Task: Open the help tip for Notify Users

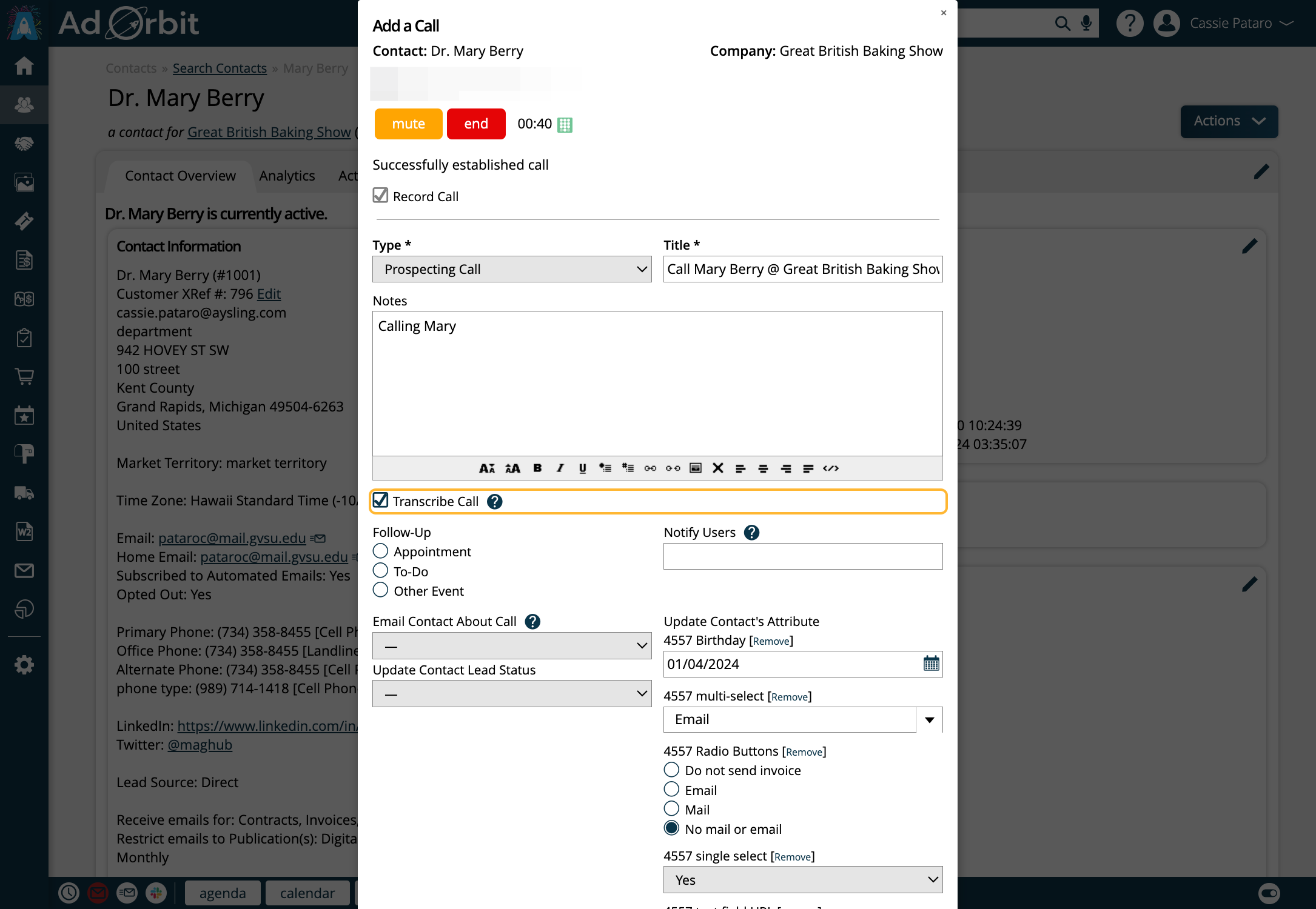Action: [x=752, y=533]
